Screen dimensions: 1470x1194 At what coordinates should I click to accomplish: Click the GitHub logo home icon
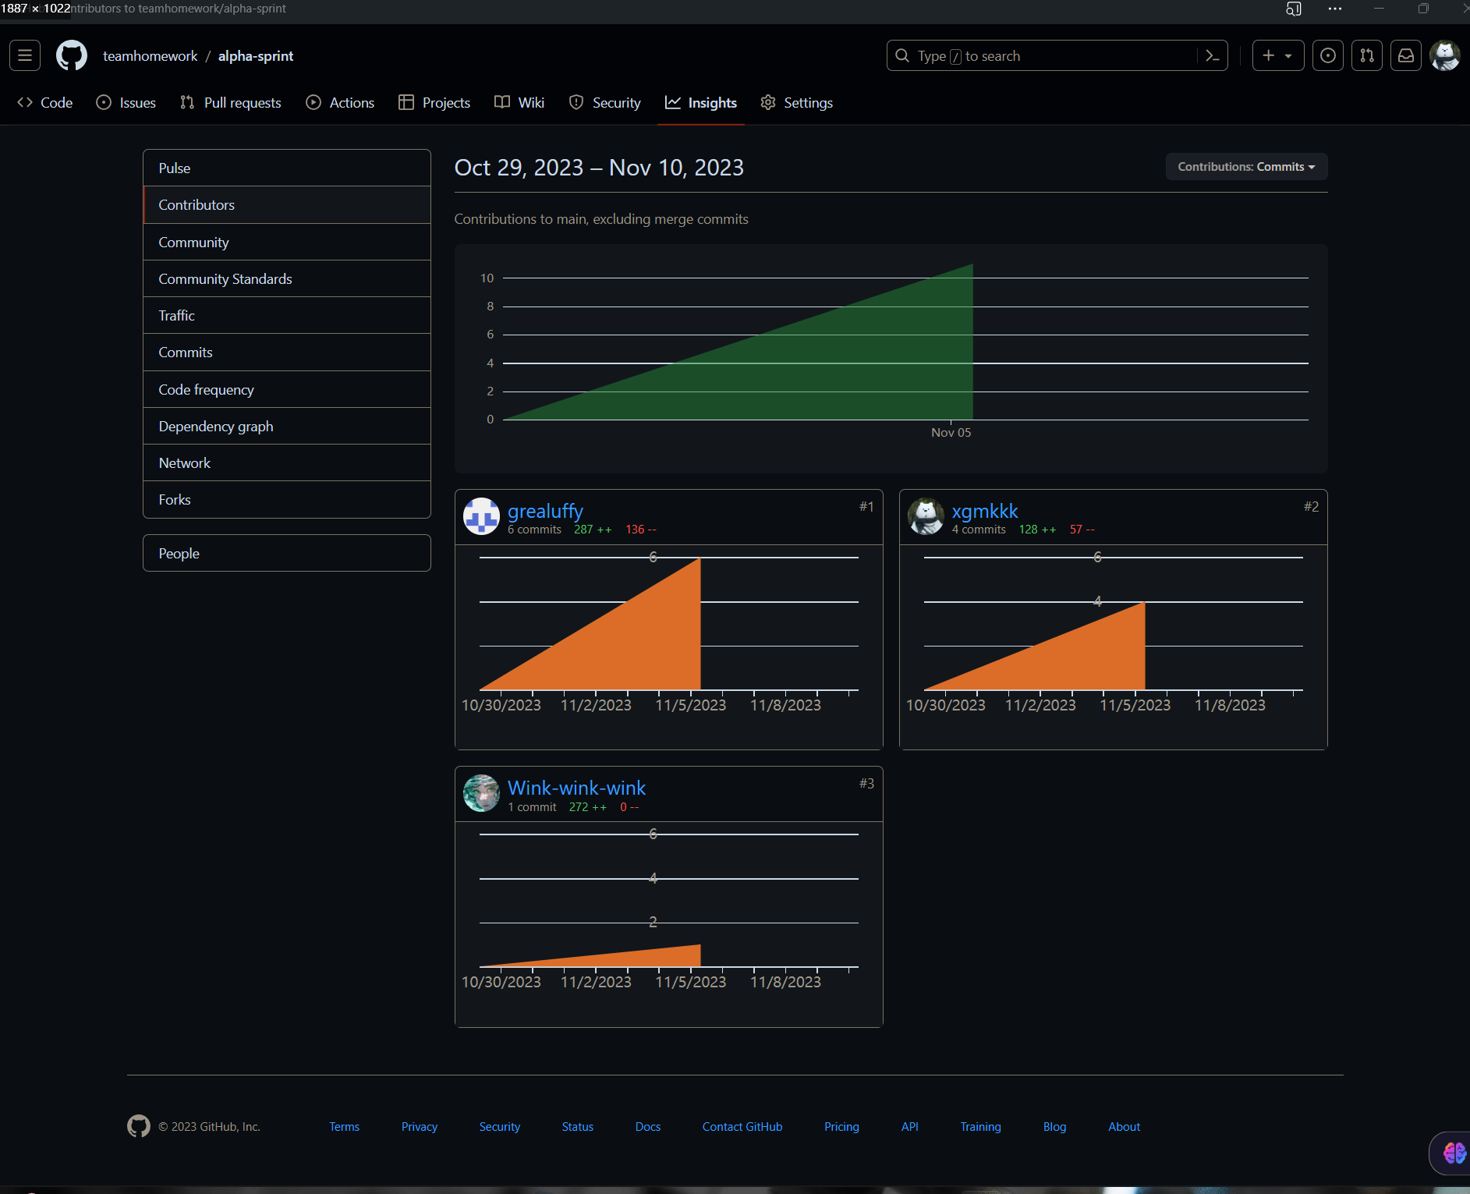[x=72, y=55]
